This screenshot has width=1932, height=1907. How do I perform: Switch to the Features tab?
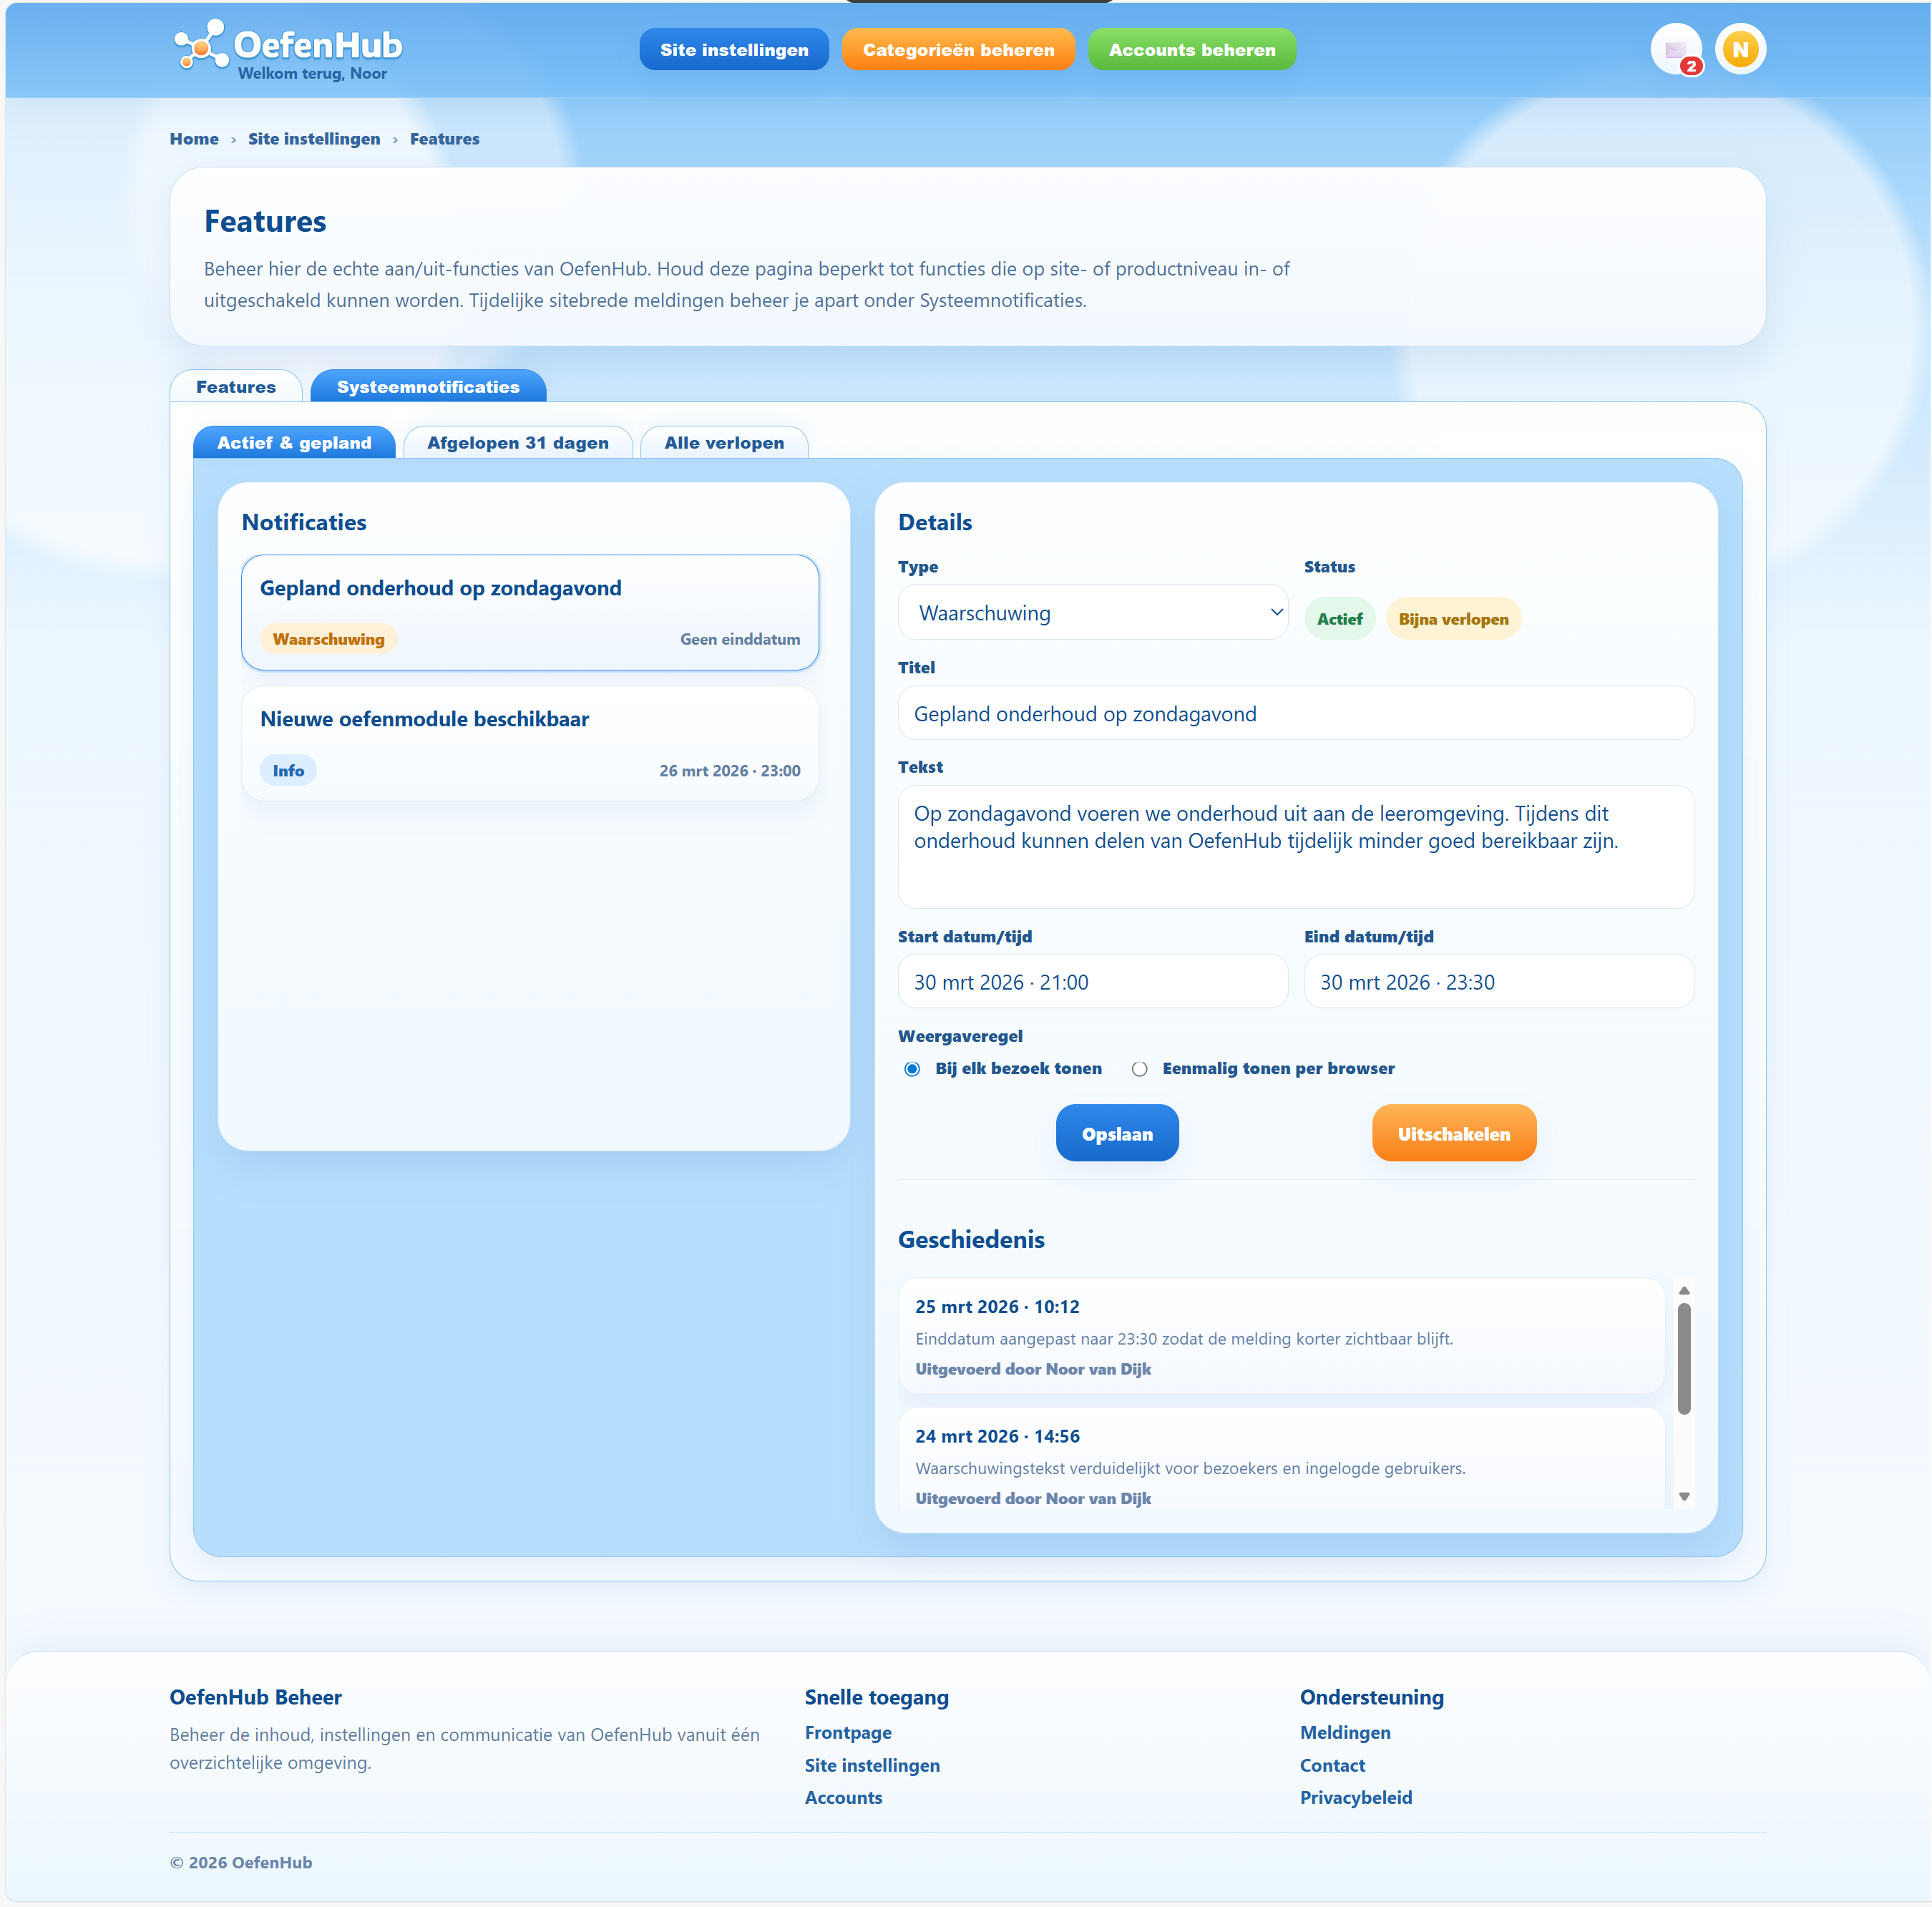coord(236,387)
